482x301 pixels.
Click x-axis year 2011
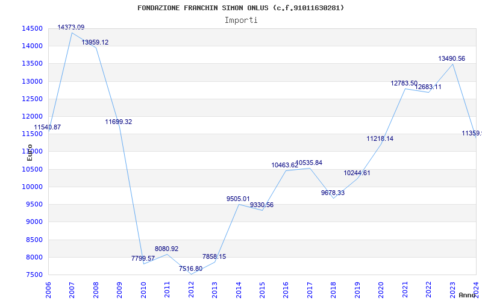coord(167,290)
